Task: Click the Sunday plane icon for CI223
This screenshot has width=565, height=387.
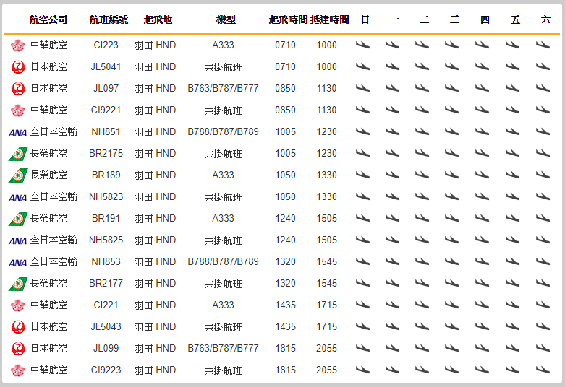Action: pos(363,45)
